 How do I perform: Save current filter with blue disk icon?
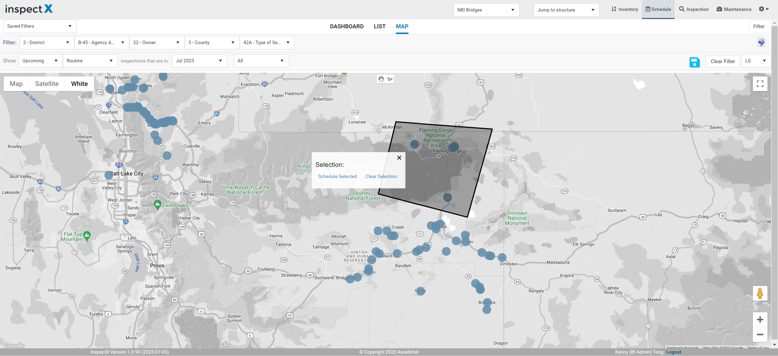pyautogui.click(x=695, y=62)
